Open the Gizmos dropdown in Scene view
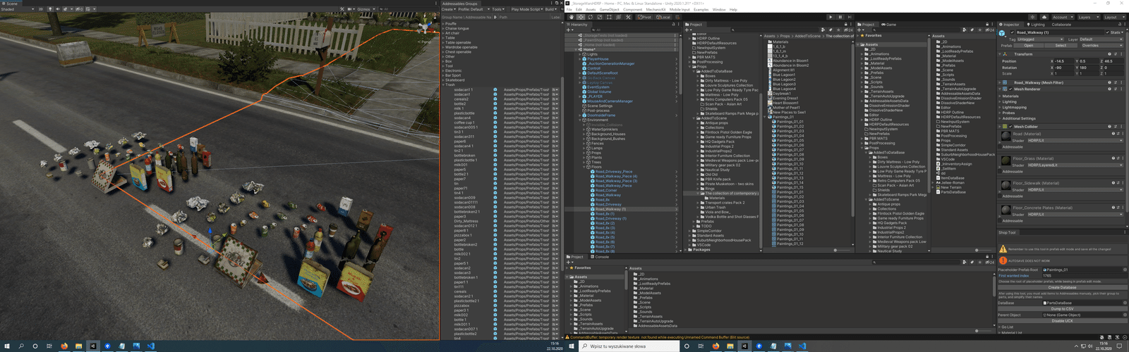The width and height of the screenshot is (1129, 352). pyautogui.click(x=366, y=9)
